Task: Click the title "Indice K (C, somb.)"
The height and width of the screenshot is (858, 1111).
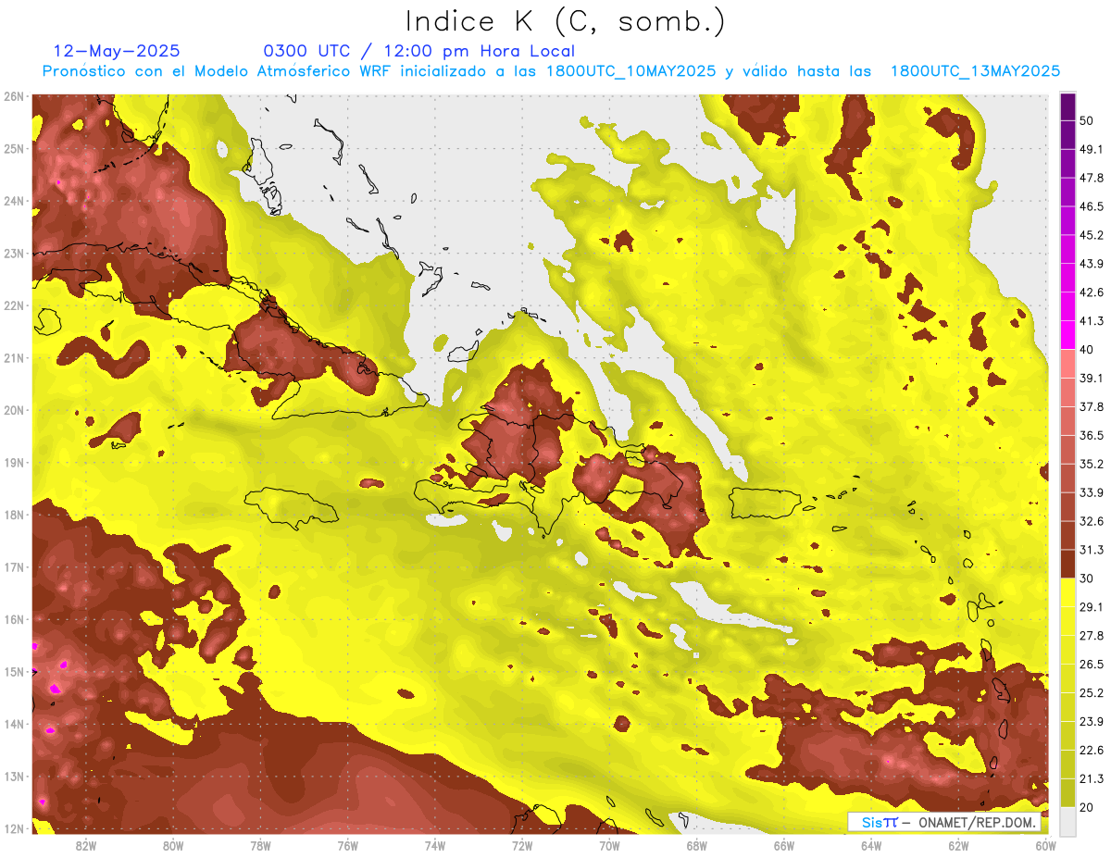Action: (565, 21)
